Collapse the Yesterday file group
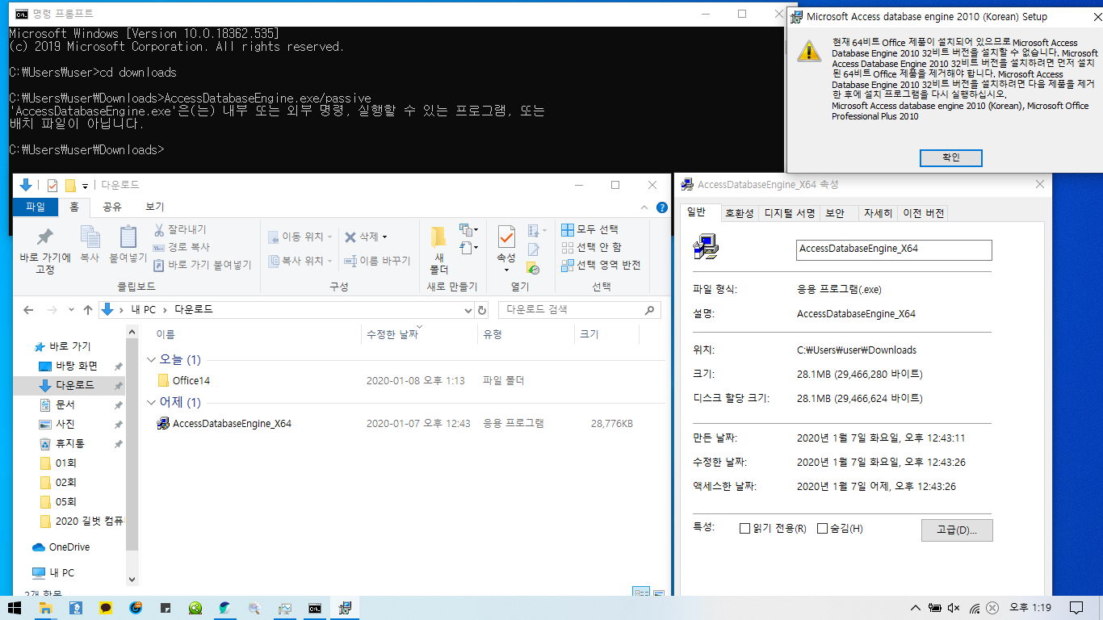This screenshot has width=1103, height=620. click(151, 403)
